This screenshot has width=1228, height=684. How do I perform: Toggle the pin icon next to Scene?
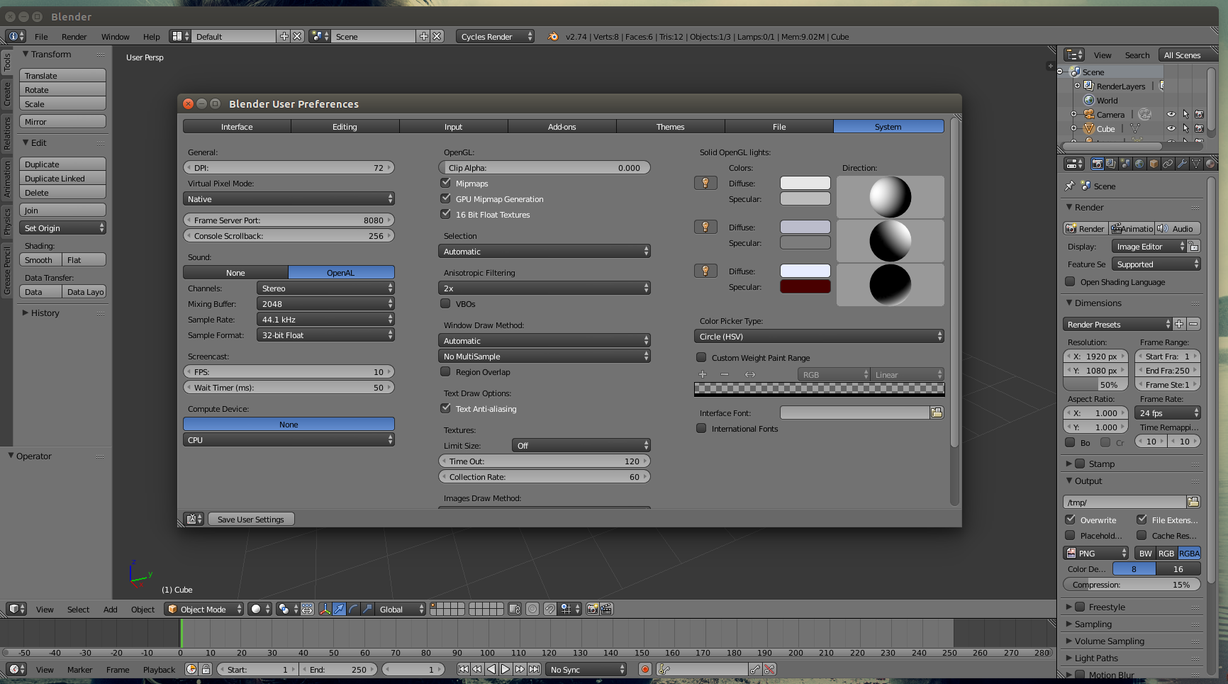click(x=1070, y=186)
